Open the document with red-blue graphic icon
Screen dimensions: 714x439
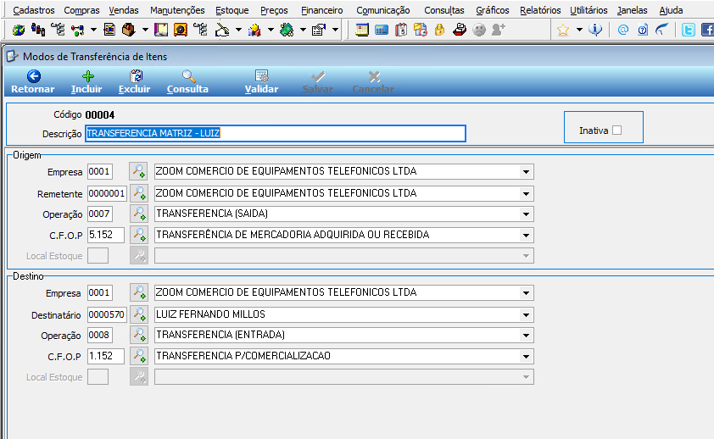pos(109,30)
